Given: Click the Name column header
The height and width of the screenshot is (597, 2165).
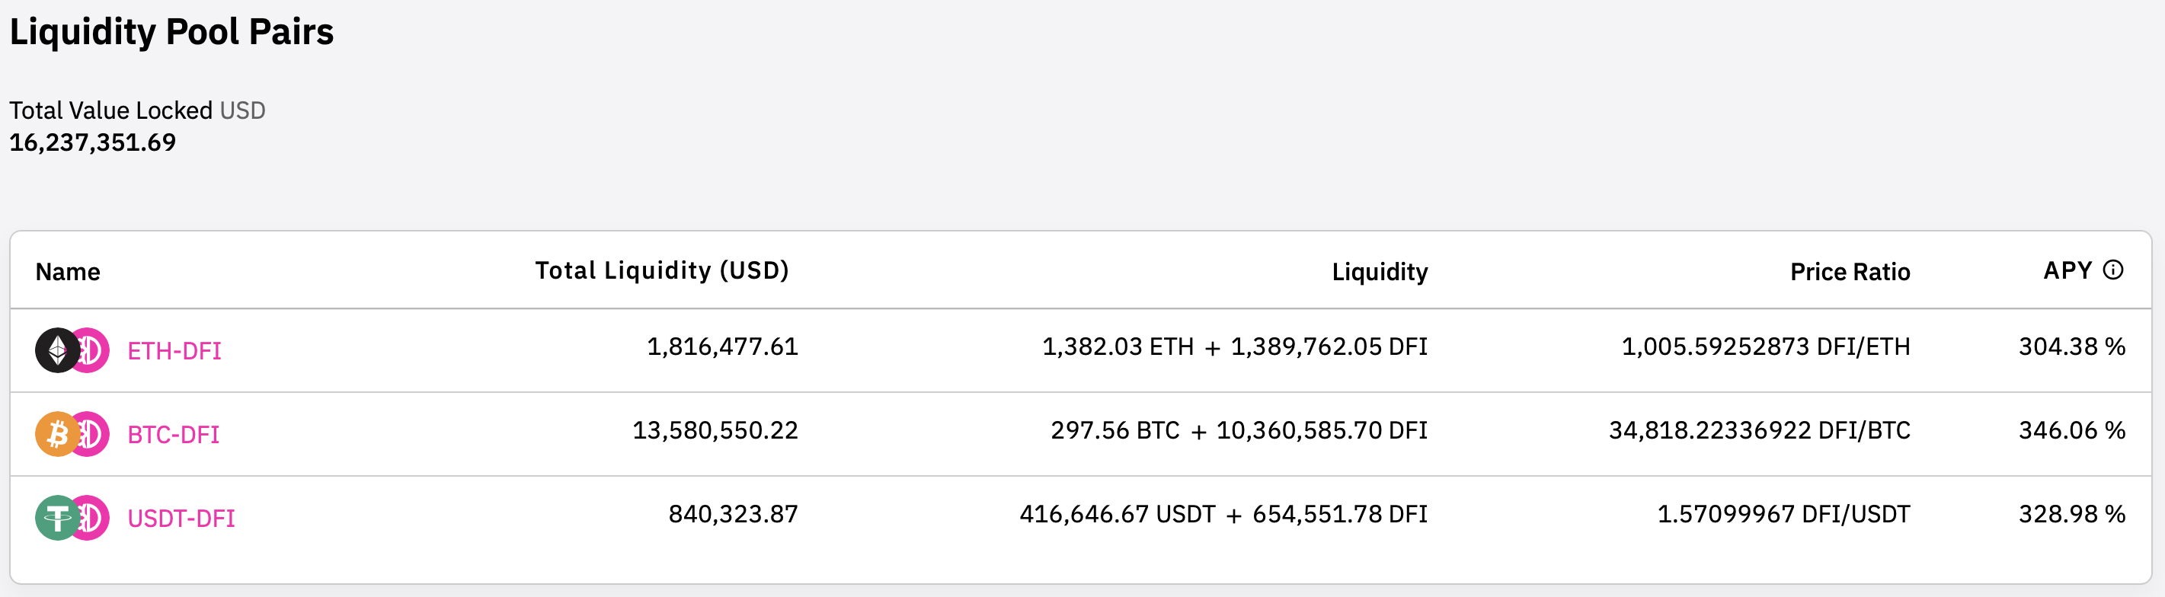Looking at the screenshot, I should (x=67, y=272).
